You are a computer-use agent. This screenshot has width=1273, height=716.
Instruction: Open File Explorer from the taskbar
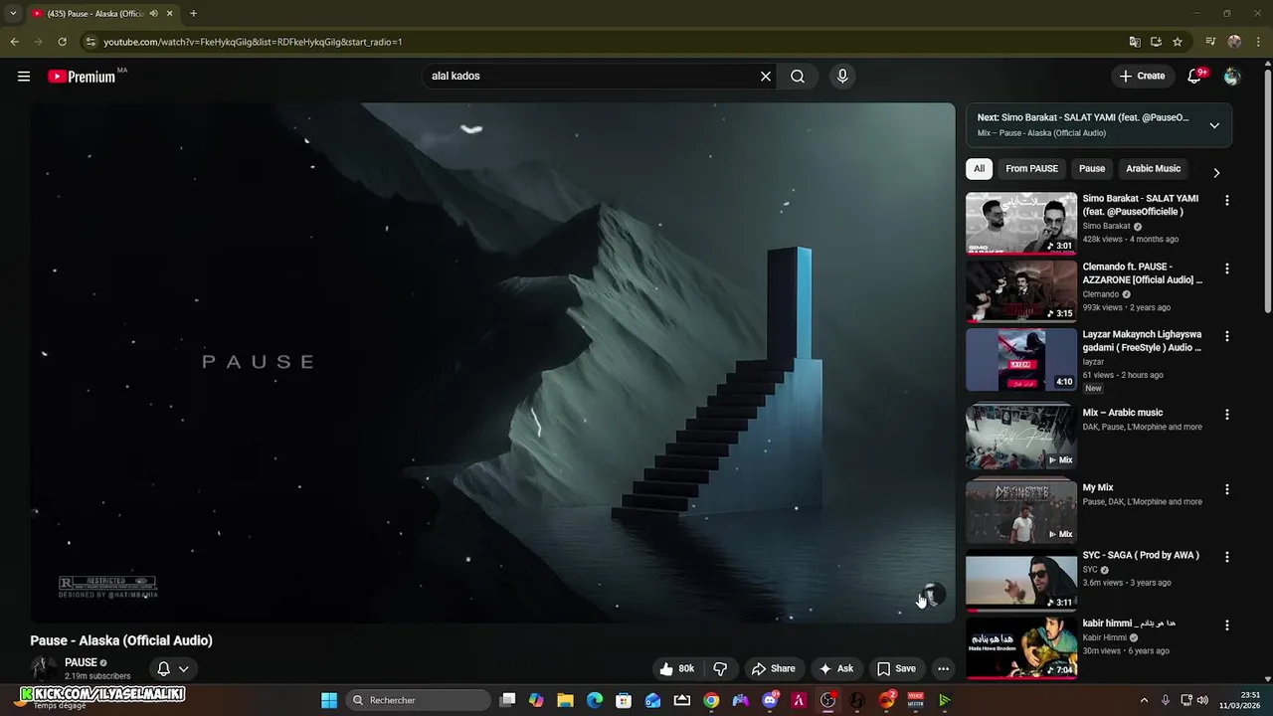(x=565, y=700)
